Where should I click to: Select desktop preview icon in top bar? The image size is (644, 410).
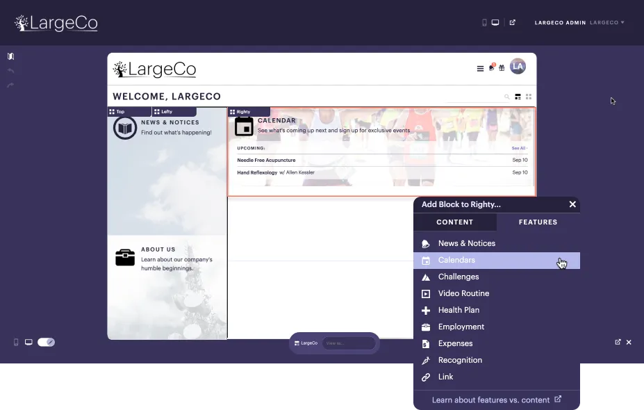(x=495, y=23)
